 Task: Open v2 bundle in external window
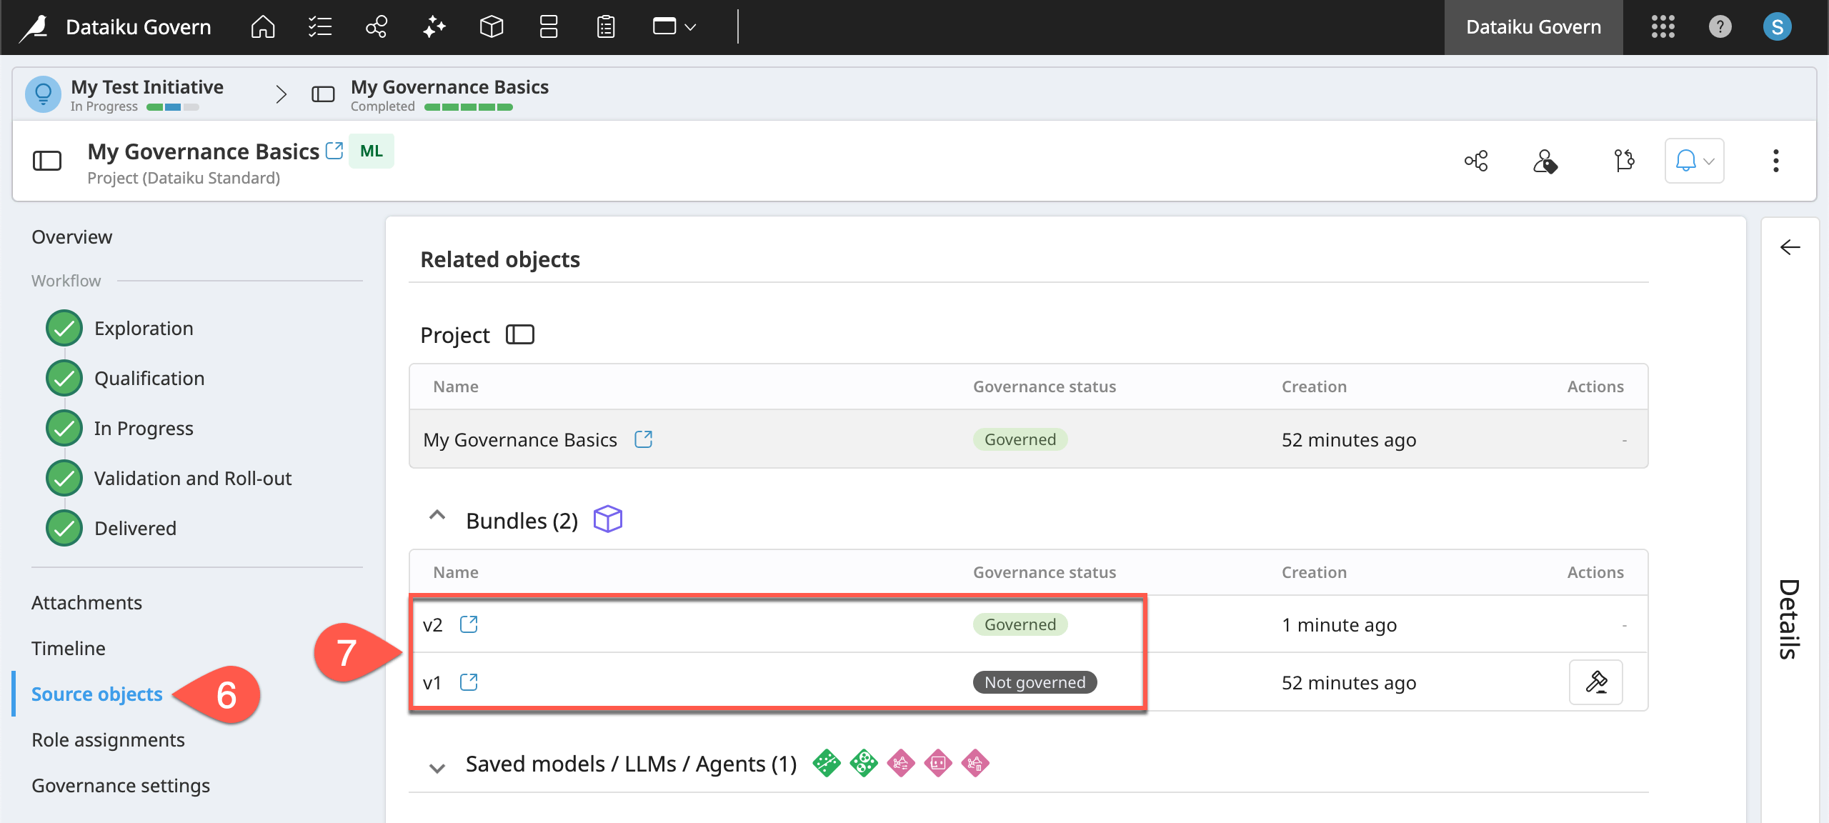point(469,624)
